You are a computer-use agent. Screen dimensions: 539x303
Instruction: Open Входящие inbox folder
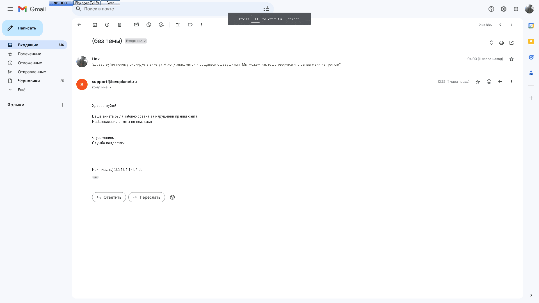[28, 45]
